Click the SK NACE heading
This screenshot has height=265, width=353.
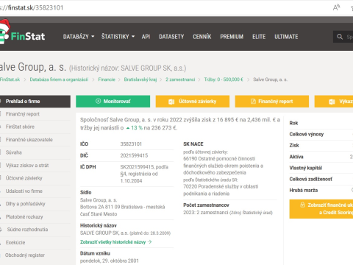(x=193, y=144)
